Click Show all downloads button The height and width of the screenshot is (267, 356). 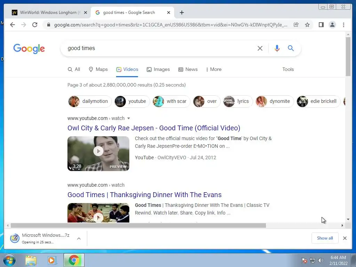click(x=325, y=238)
